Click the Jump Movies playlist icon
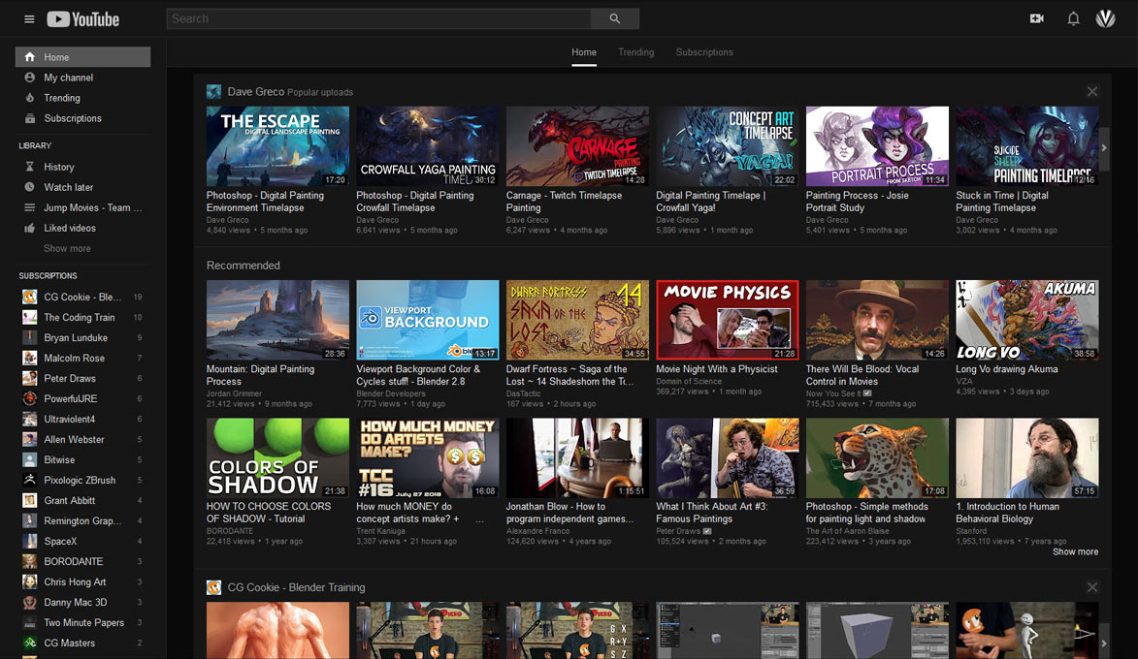The width and height of the screenshot is (1138, 659). pos(30,207)
